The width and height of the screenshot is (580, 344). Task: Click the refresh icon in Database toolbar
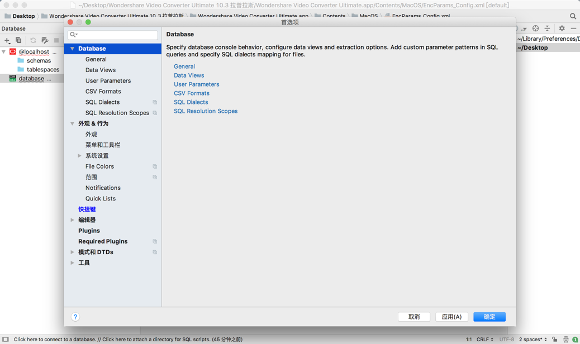click(33, 40)
